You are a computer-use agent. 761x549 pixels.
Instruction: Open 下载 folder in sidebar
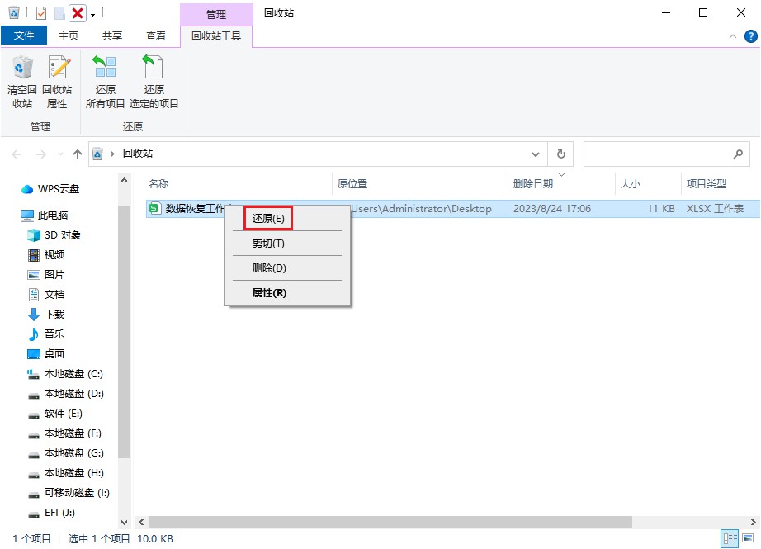pyautogui.click(x=46, y=314)
